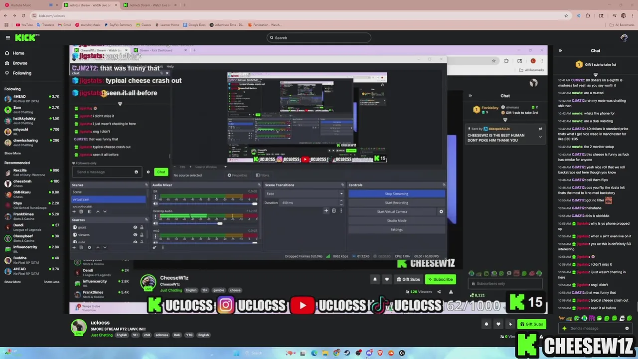The height and width of the screenshot is (359, 638).
Task: Click the notification bell beside Gift Subs
Action: tap(486, 324)
